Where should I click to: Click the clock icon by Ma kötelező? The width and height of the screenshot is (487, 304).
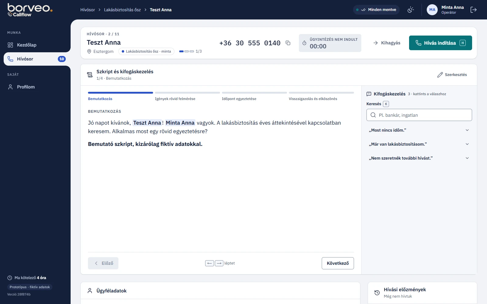coord(10,278)
